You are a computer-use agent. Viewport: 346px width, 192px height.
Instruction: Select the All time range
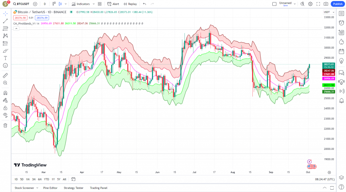(65, 179)
